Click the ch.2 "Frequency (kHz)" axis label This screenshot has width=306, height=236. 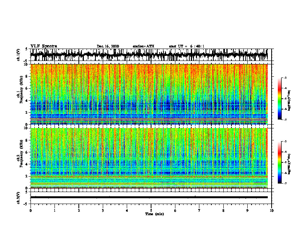coord(21,153)
